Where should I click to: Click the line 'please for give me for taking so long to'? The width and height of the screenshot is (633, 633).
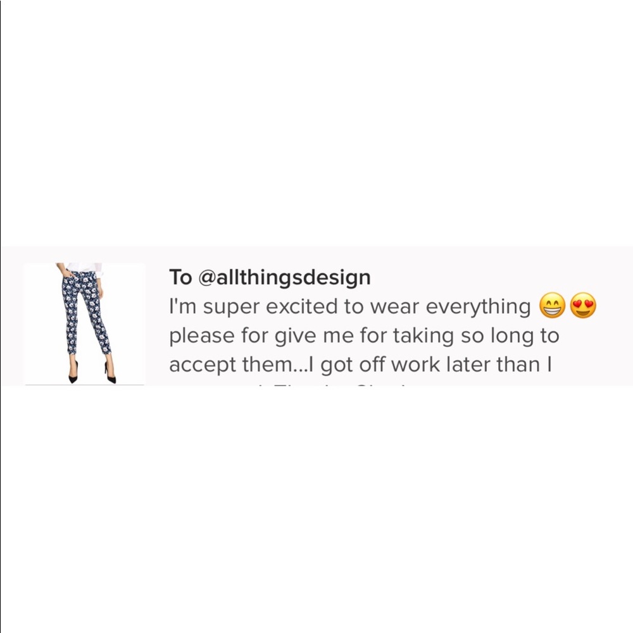click(364, 336)
